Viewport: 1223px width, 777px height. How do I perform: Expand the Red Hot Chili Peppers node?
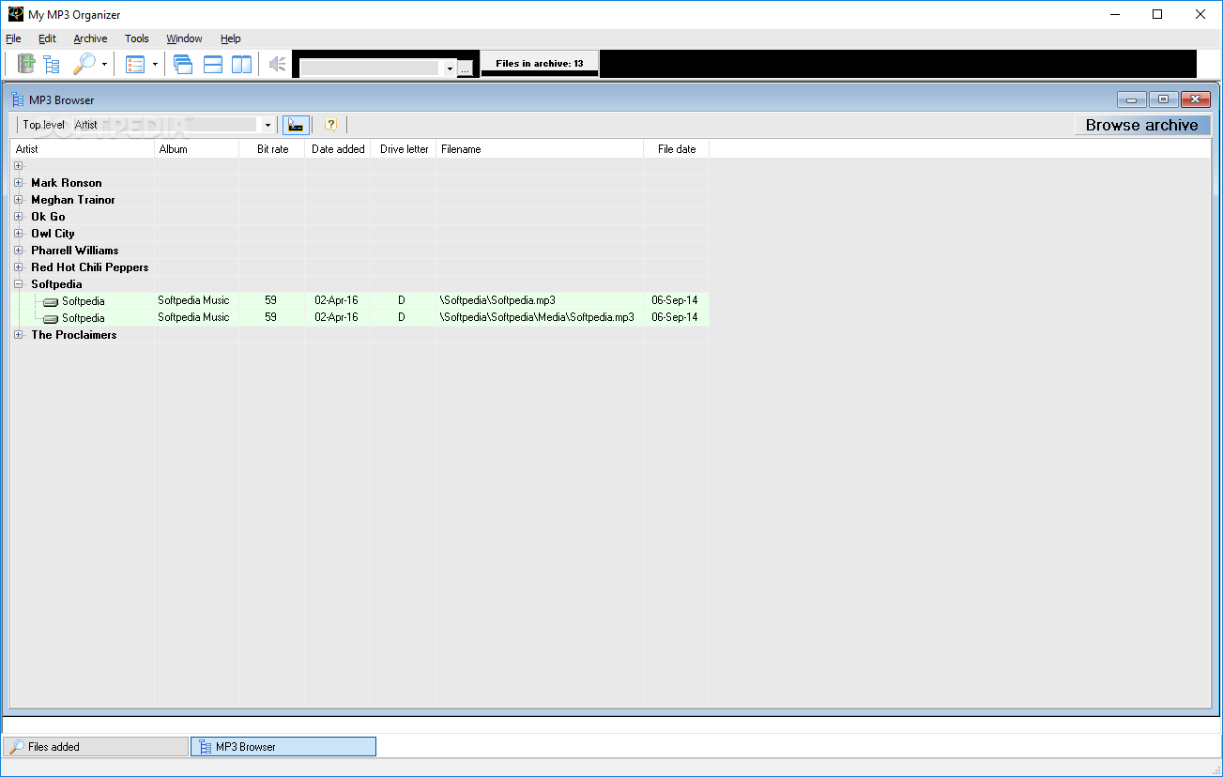click(x=18, y=267)
